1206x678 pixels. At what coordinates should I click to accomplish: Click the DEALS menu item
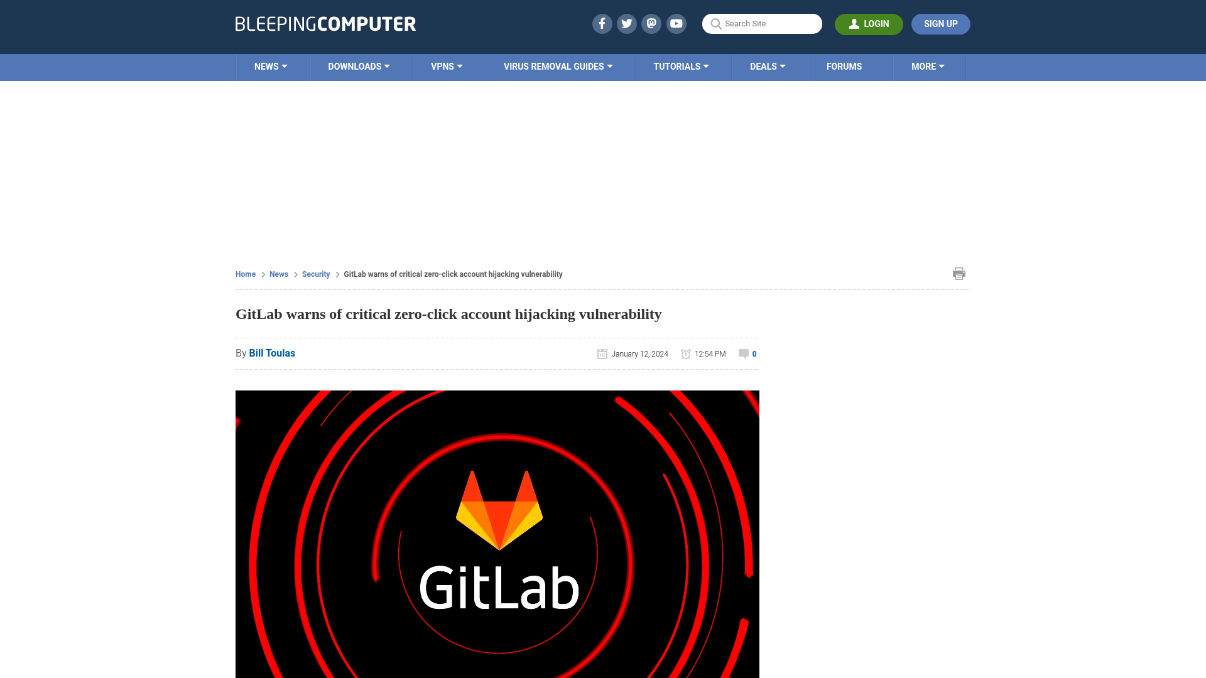pyautogui.click(x=767, y=66)
